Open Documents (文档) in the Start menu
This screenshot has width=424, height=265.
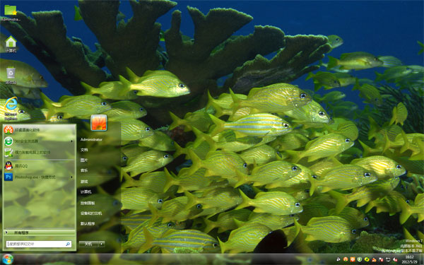tap(84, 150)
